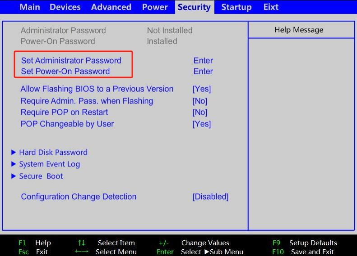Select Set Power-On Password
The width and height of the screenshot is (357, 256).
coord(65,72)
